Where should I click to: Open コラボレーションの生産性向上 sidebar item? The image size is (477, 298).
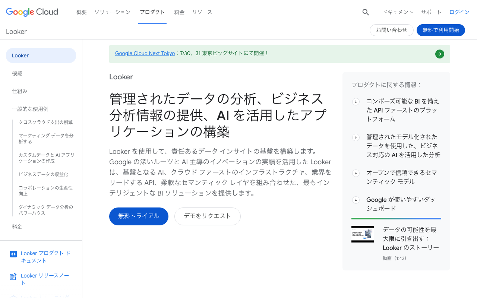(46, 191)
